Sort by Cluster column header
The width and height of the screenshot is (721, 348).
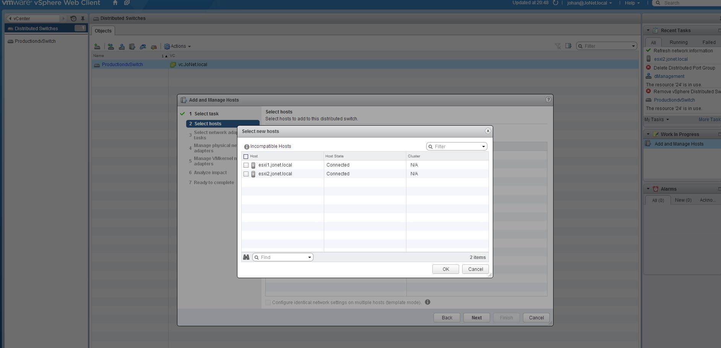(x=447, y=156)
